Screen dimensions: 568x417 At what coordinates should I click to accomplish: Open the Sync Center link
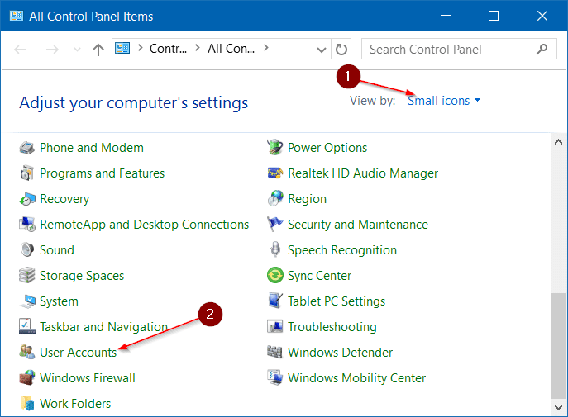pyautogui.click(x=319, y=276)
